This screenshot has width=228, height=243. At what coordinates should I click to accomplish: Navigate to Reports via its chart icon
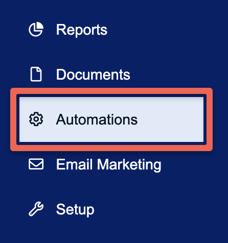36,29
